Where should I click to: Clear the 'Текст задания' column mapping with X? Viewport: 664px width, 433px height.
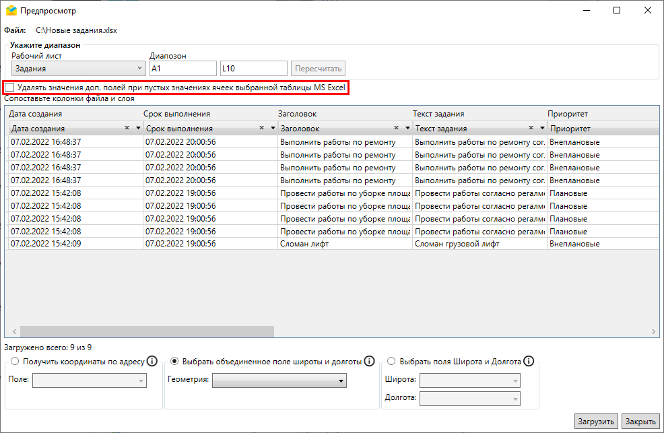pos(531,128)
